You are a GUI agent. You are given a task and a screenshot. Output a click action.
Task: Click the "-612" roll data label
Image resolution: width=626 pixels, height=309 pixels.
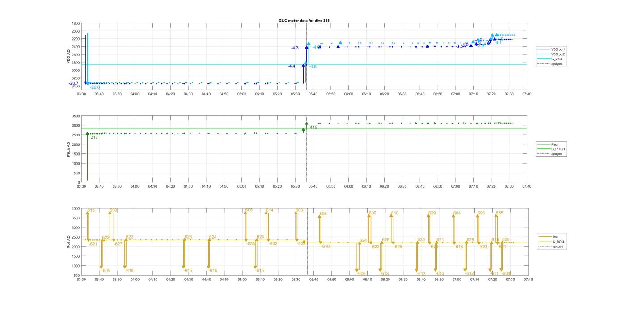(x=469, y=274)
